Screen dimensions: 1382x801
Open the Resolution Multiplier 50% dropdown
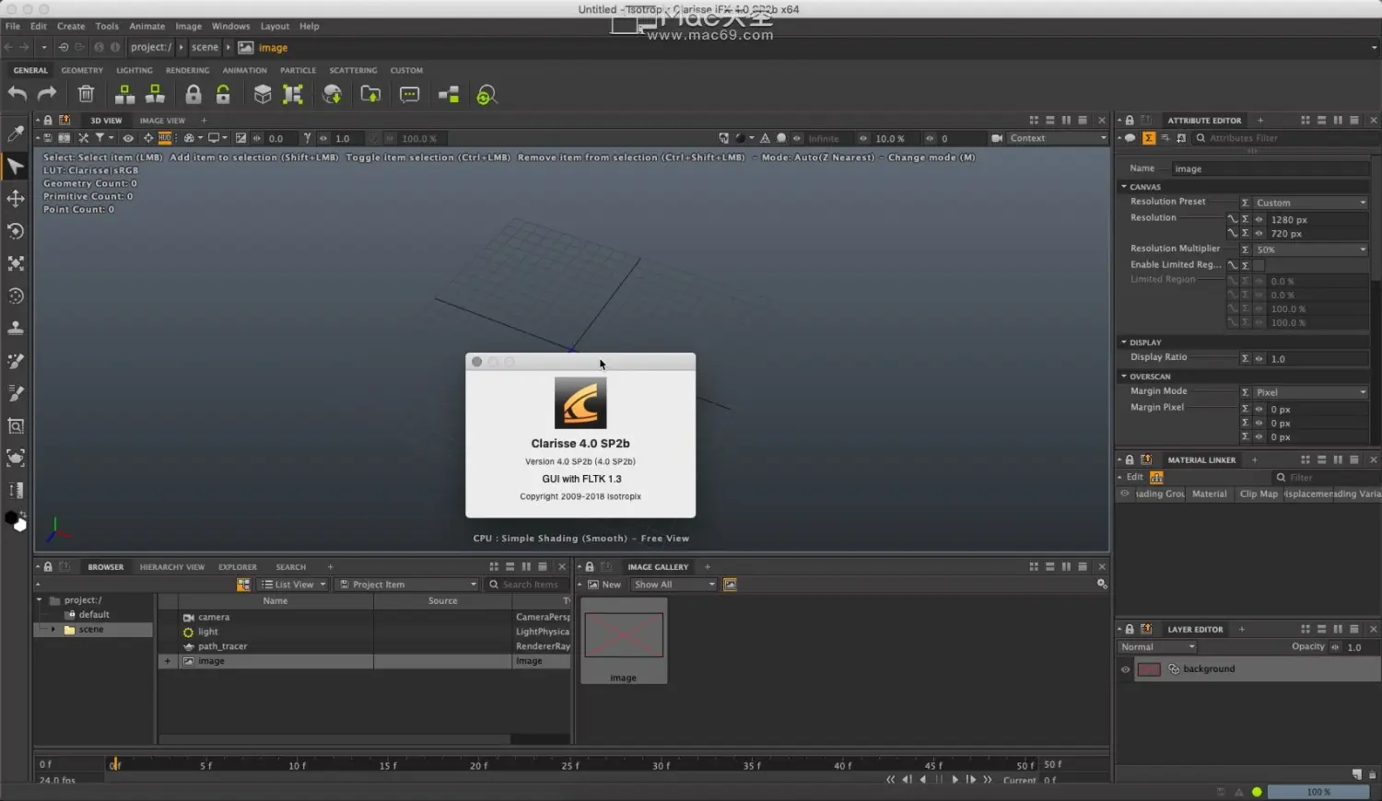1310,250
